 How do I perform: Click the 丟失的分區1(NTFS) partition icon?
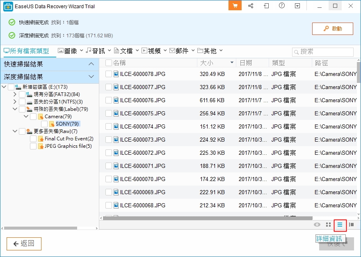pos(29,102)
